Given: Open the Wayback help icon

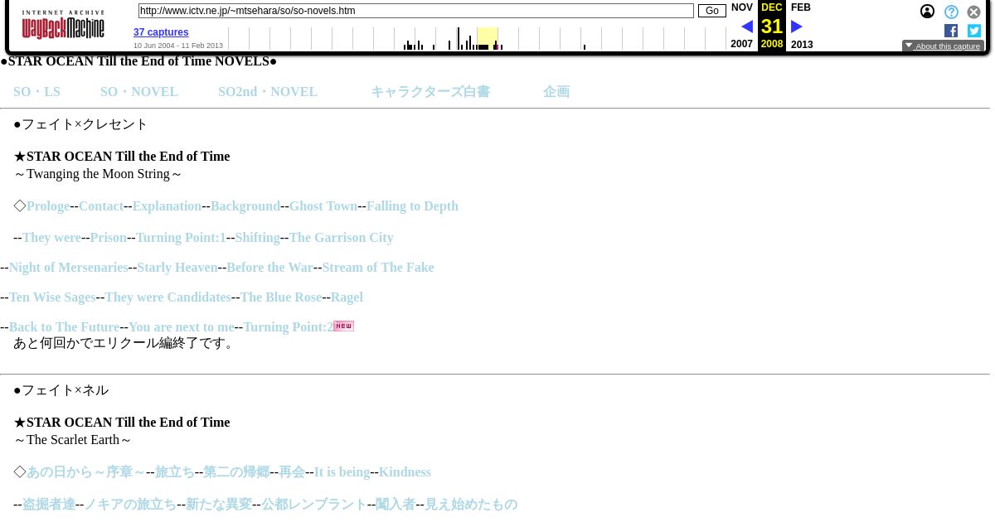Looking at the screenshot, I should coord(951,12).
